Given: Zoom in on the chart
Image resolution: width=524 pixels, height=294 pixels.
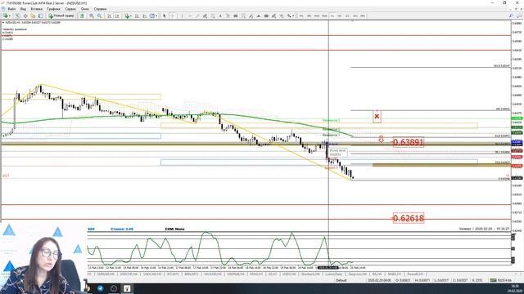Looking at the screenshot, I should [x=92, y=16].
